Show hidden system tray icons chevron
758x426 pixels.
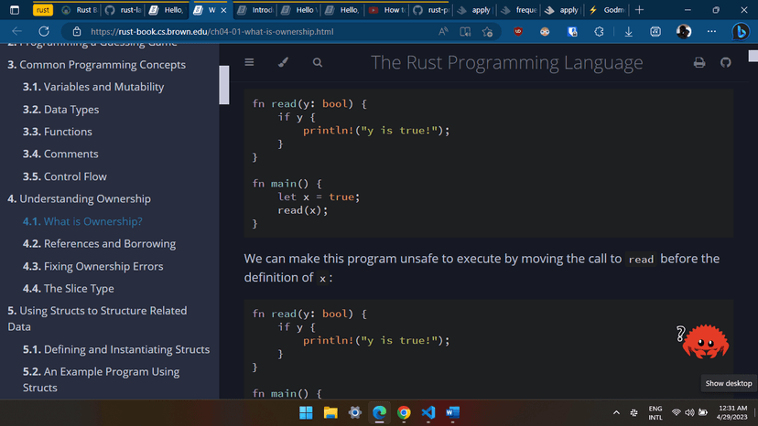pyautogui.click(x=616, y=413)
